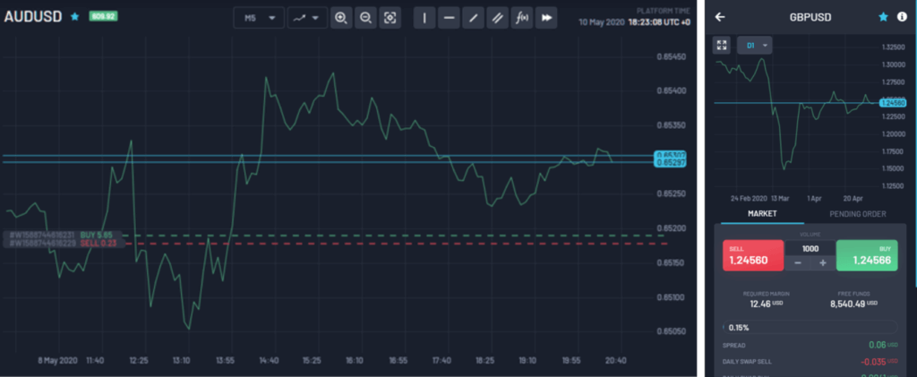This screenshot has width=917, height=377.
Task: Toggle the GBPUSD favorite star
Action: pyautogui.click(x=883, y=16)
